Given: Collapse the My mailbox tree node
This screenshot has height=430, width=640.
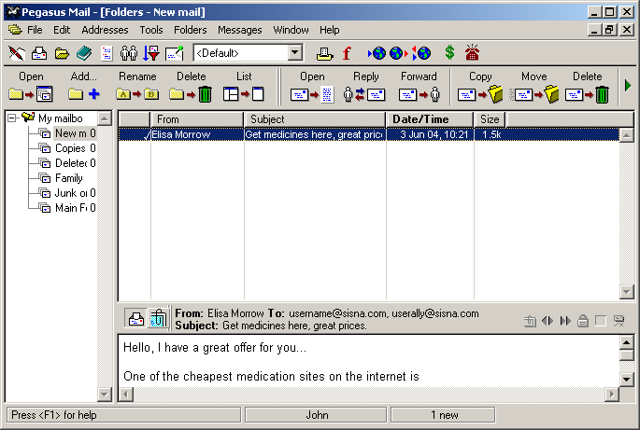Looking at the screenshot, I should tap(12, 118).
